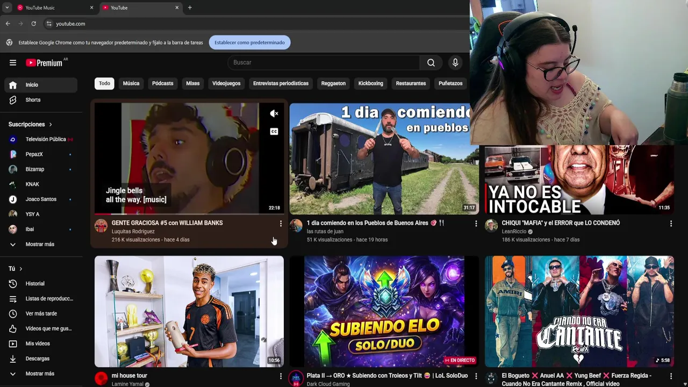Click the YouTube Premium logo

(x=45, y=62)
